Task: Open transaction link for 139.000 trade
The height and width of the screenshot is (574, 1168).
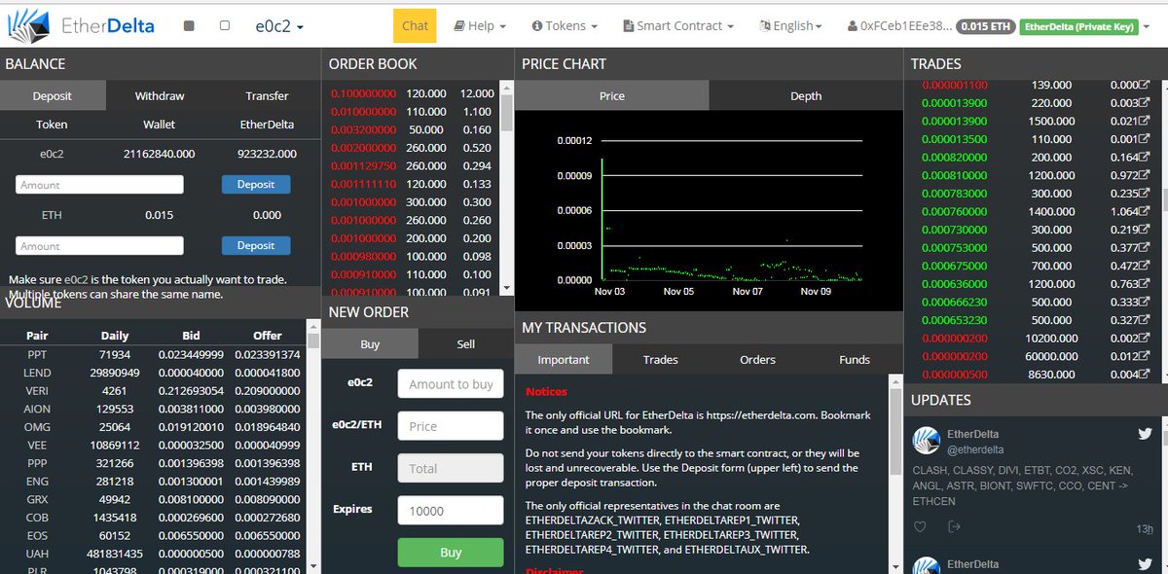Action: coord(1145,85)
